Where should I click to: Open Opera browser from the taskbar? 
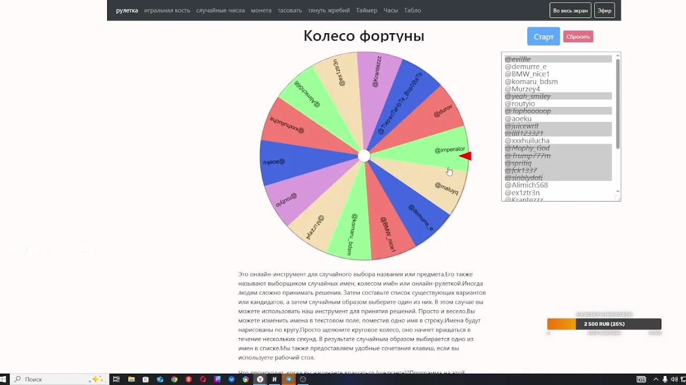click(203, 379)
